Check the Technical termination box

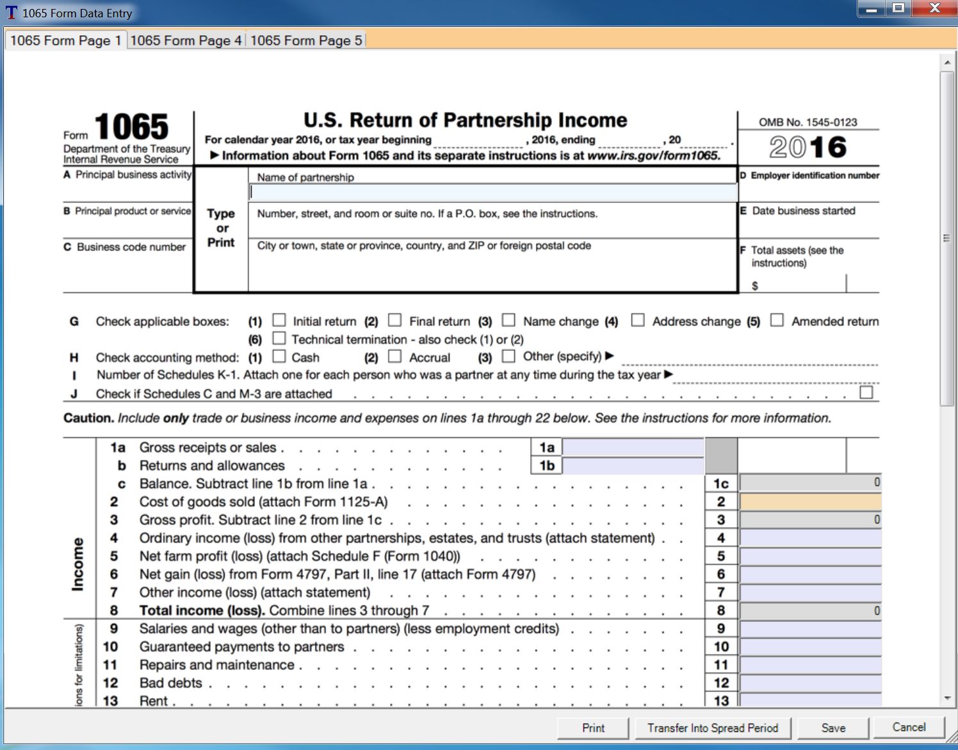279,338
